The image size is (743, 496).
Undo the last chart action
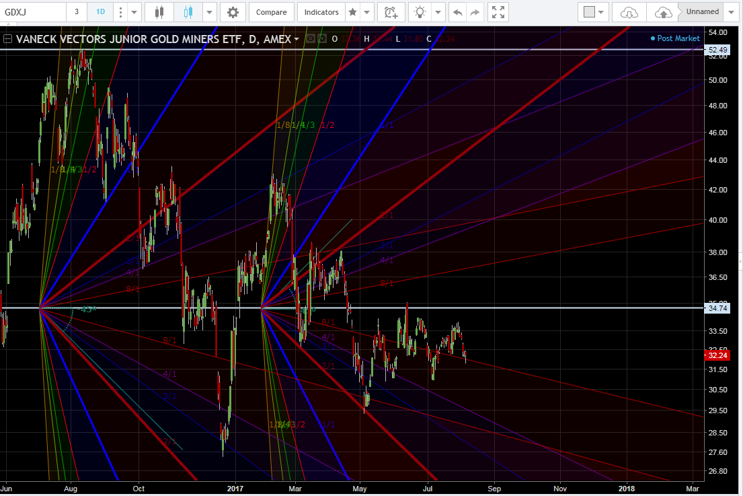pos(457,12)
